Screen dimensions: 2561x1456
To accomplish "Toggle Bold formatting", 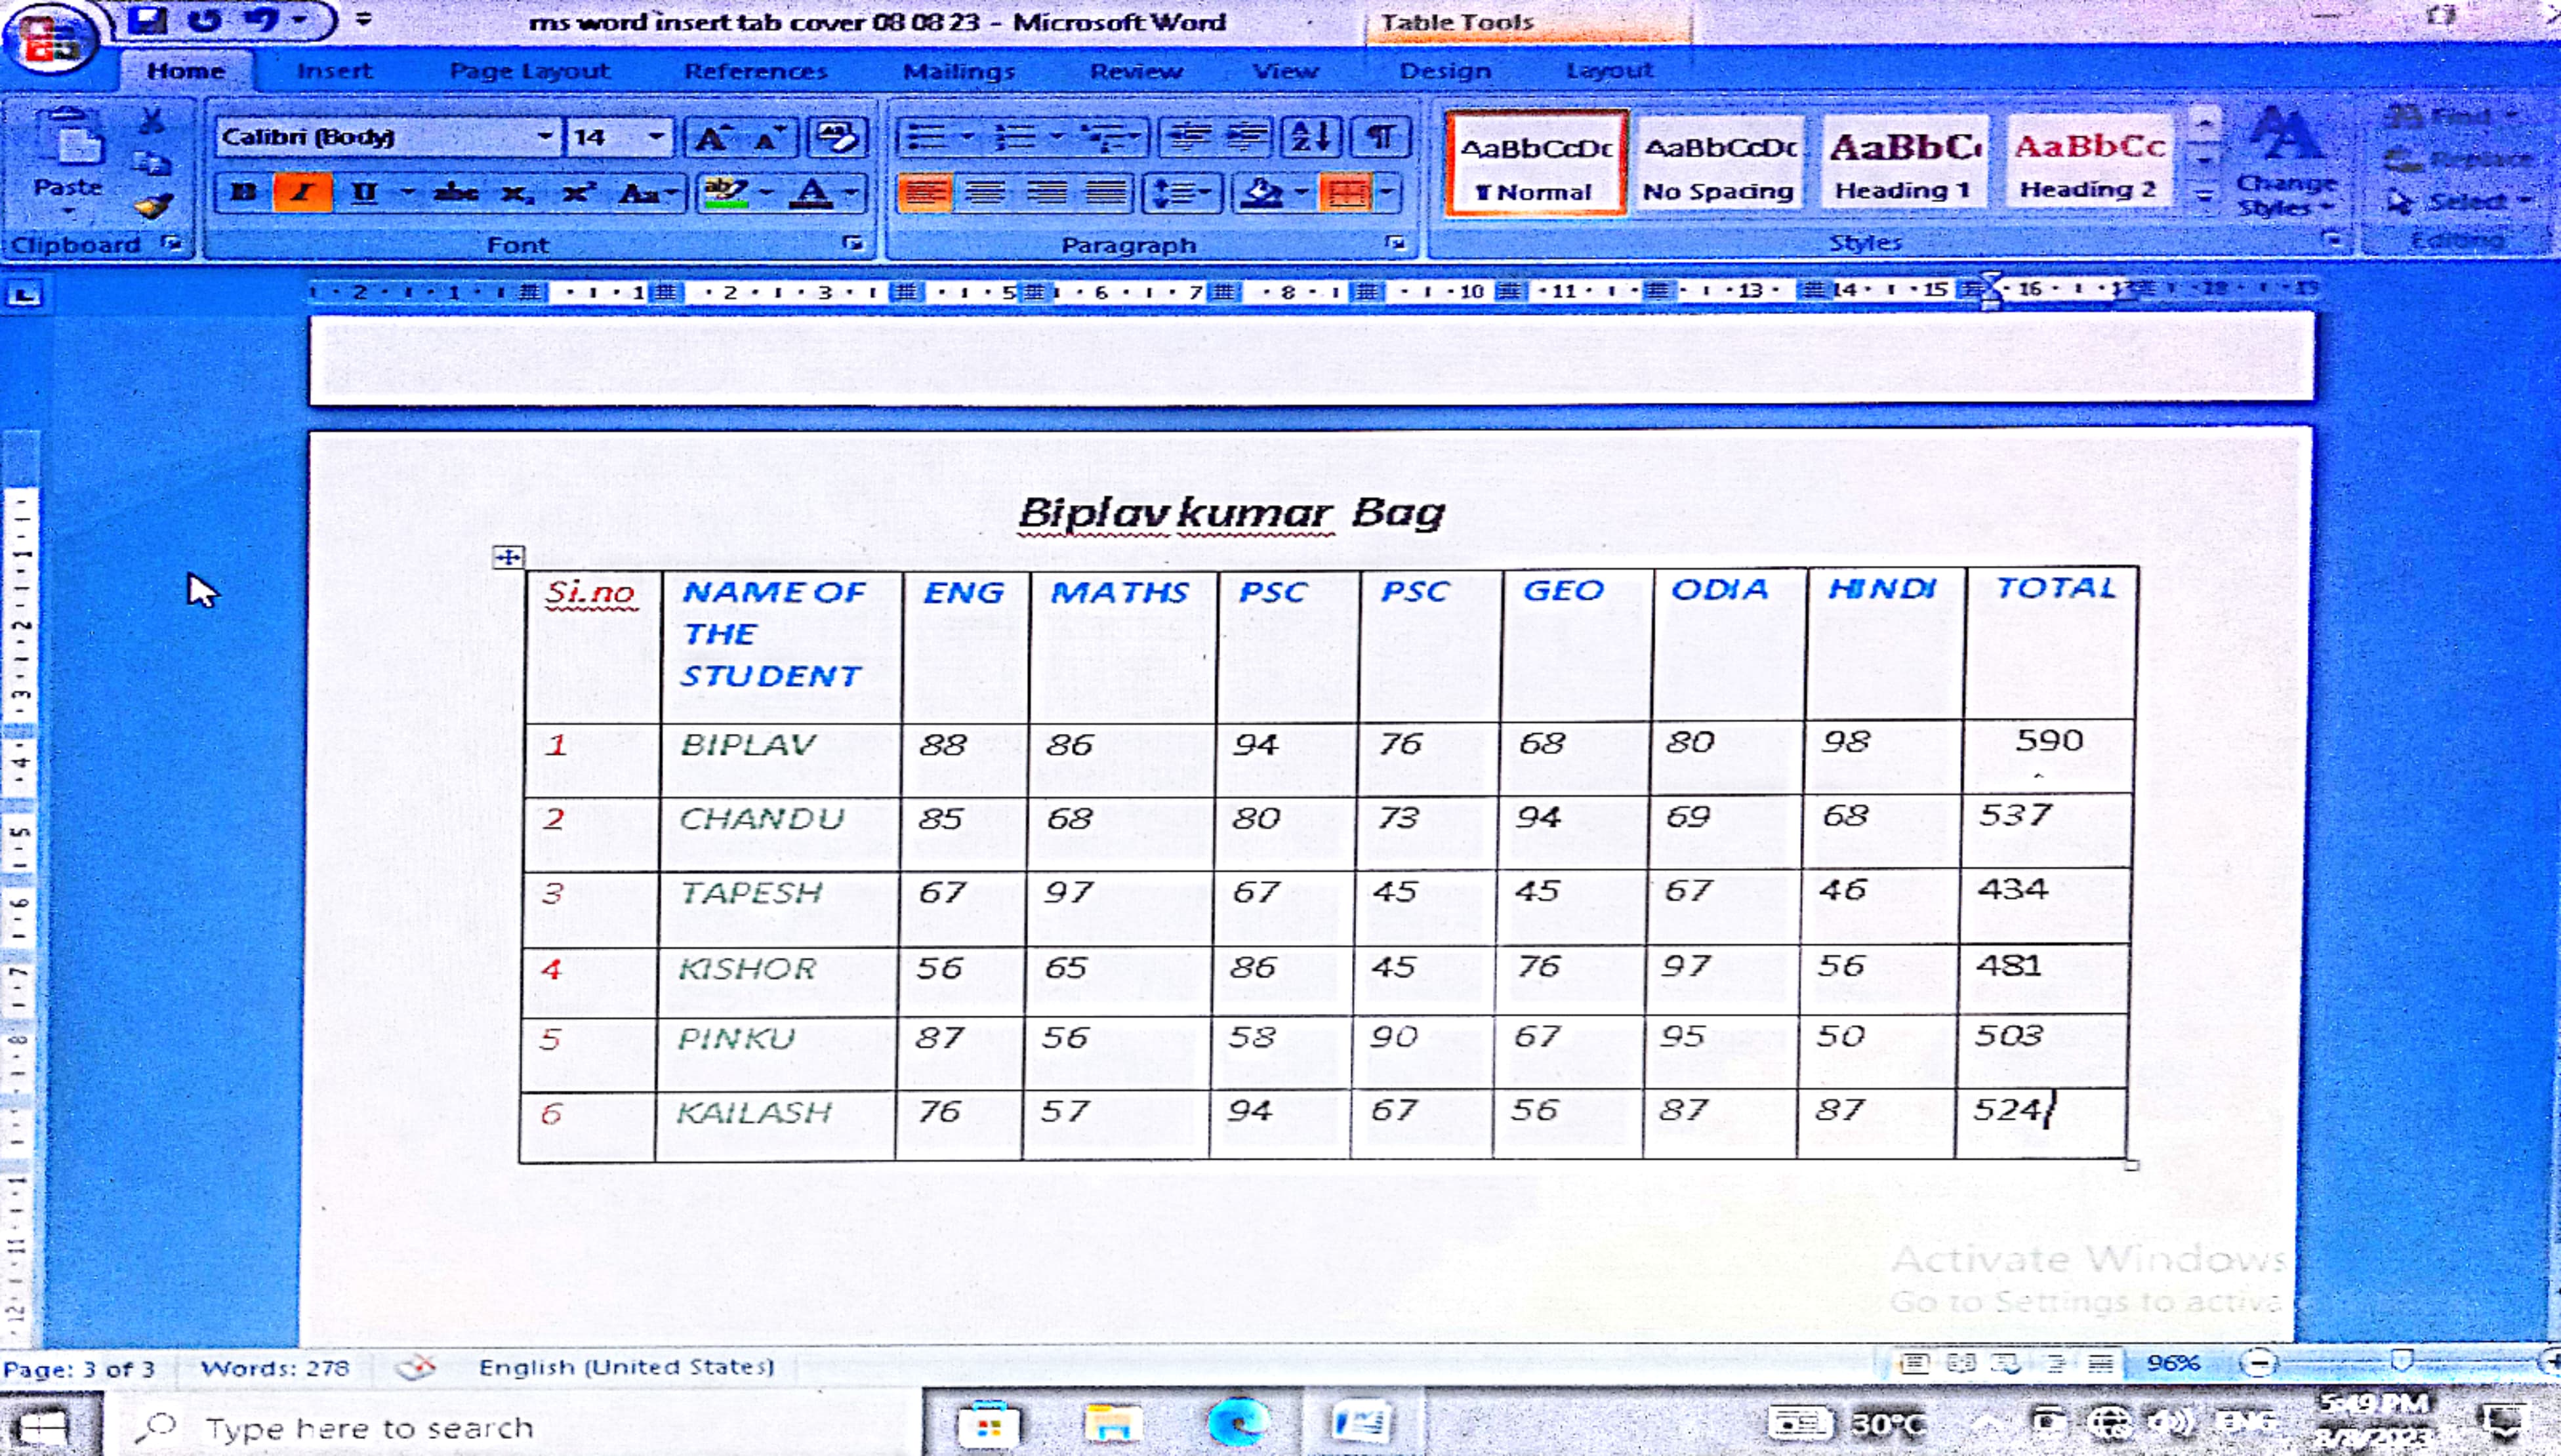I will point(243,192).
